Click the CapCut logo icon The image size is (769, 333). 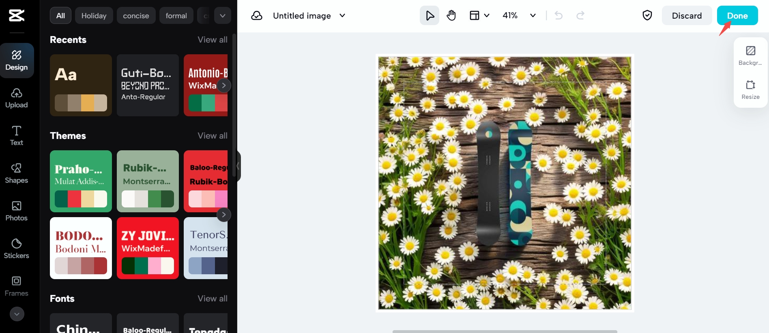[17, 16]
